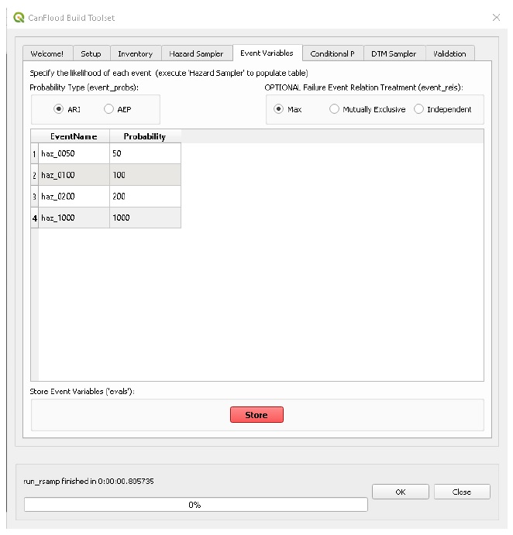This screenshot has width=513, height=535.
Task: Select row header number 4
Action: pos(35,218)
